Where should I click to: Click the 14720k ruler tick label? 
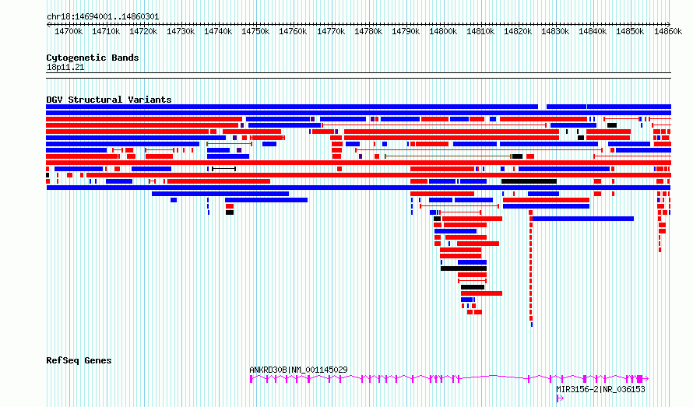(x=143, y=31)
